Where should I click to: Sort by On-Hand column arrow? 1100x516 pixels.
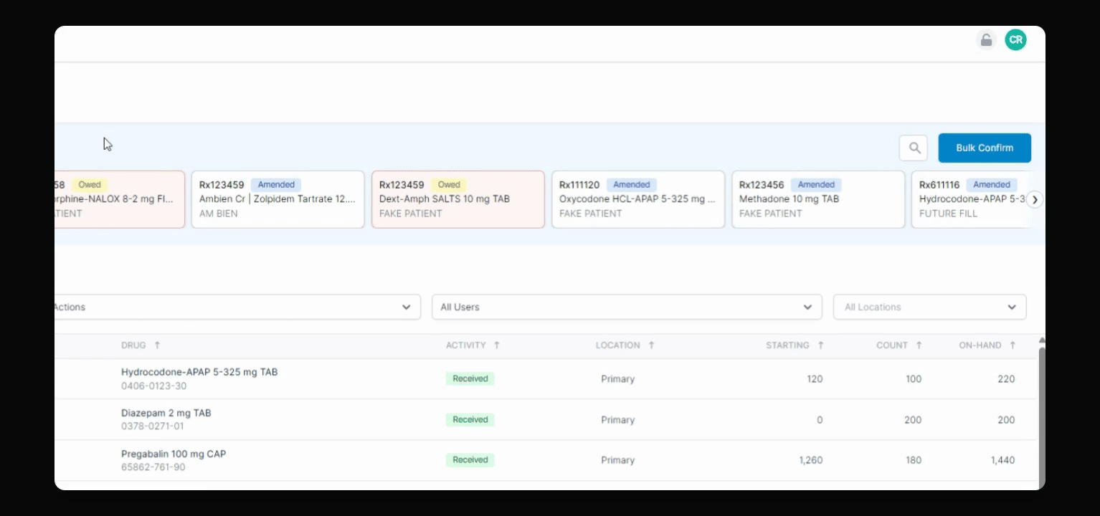(1013, 345)
